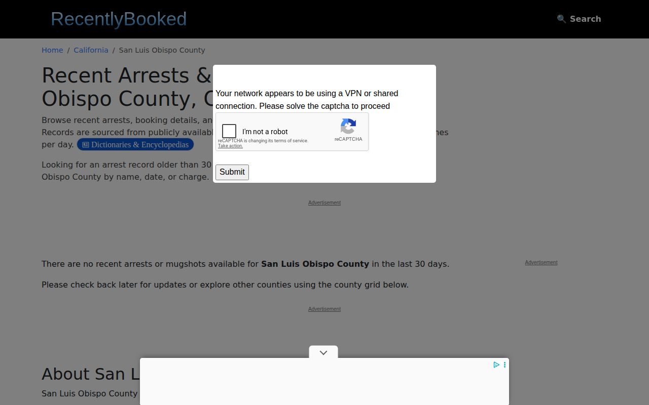Click the San Luis Obispo County breadcrumb text
The width and height of the screenshot is (649, 405).
pyautogui.click(x=162, y=50)
